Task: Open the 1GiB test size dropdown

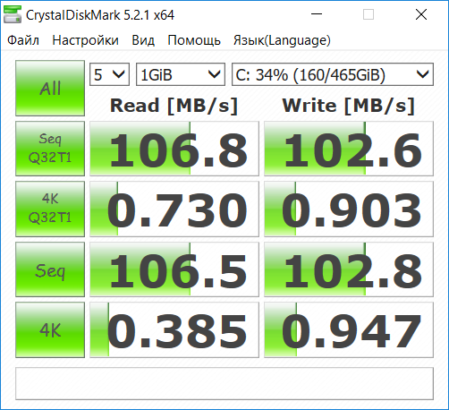Action: [181, 74]
